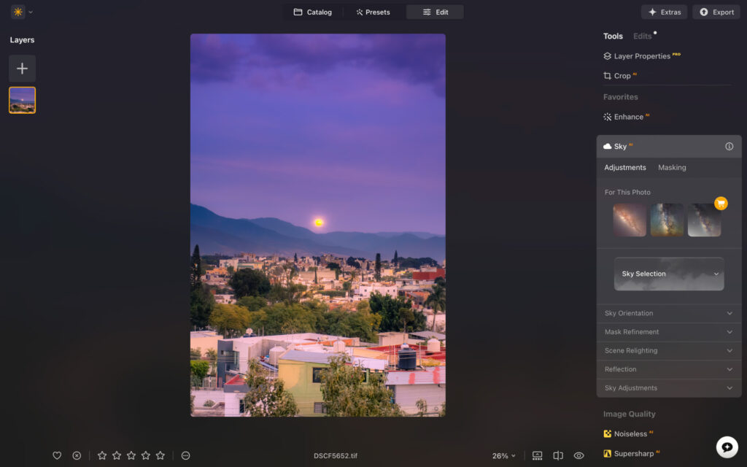The height and width of the screenshot is (467, 747).
Task: Toggle the original preview eye icon
Action: pos(578,455)
